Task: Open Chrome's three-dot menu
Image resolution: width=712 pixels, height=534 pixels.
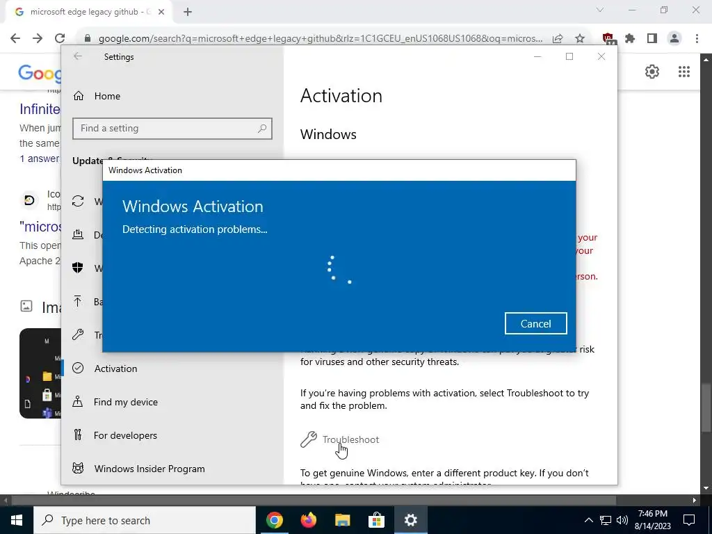Action: [x=697, y=39]
